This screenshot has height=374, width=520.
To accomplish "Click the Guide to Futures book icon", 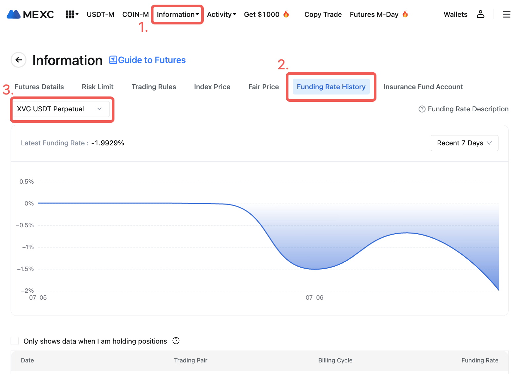I will 113,60.
